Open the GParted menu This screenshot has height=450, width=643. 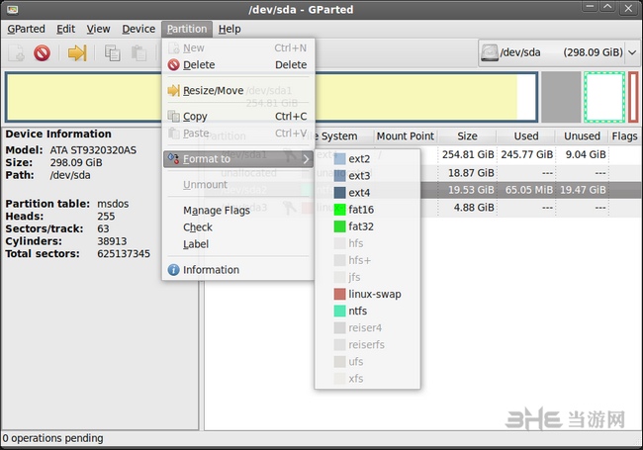coord(27,29)
